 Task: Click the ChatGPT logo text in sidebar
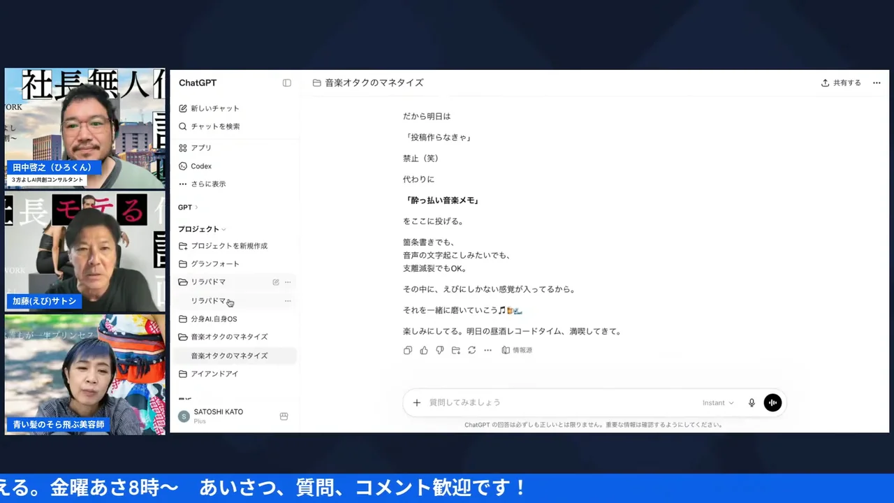click(198, 82)
